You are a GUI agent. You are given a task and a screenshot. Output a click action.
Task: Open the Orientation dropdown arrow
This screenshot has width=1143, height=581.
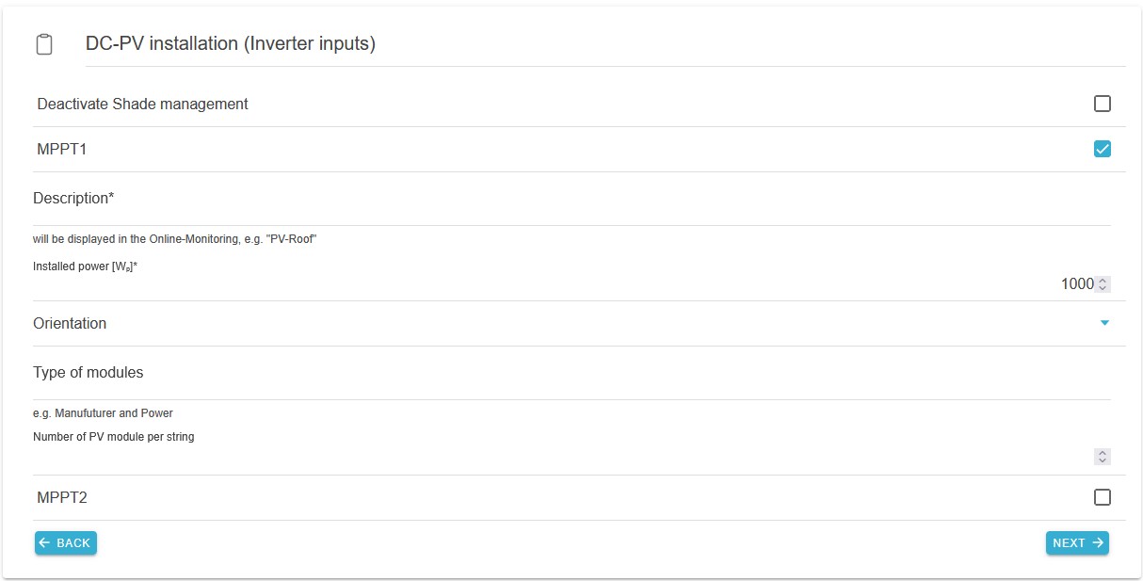[1104, 323]
